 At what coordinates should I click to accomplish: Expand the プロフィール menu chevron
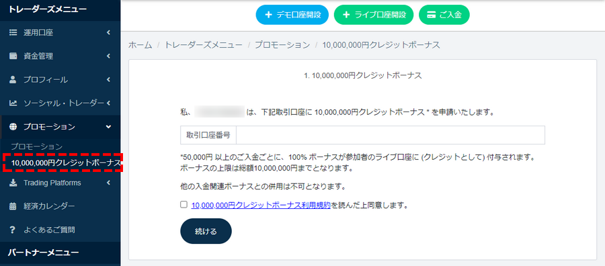coord(109,80)
